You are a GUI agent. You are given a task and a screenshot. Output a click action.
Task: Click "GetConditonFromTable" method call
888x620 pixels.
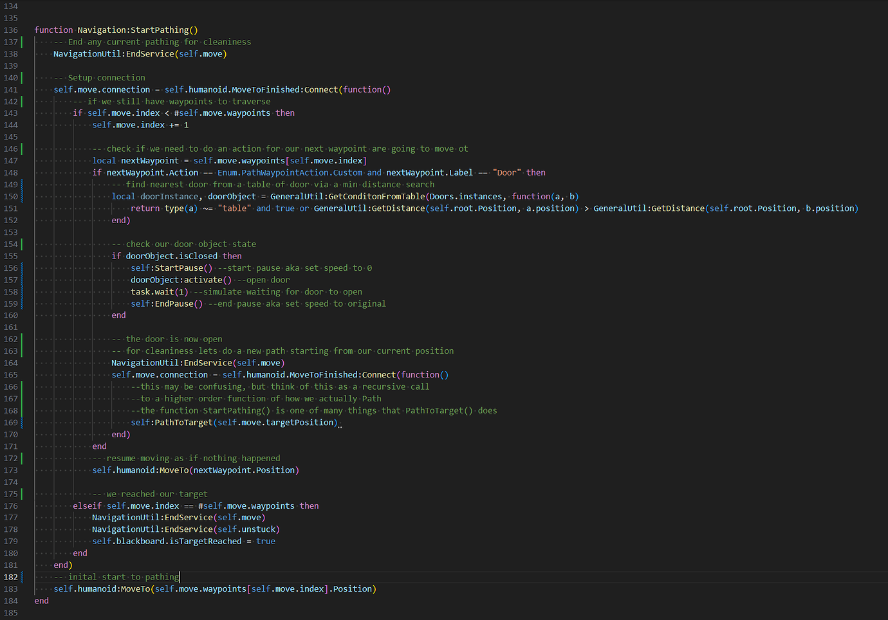pyautogui.click(x=376, y=196)
